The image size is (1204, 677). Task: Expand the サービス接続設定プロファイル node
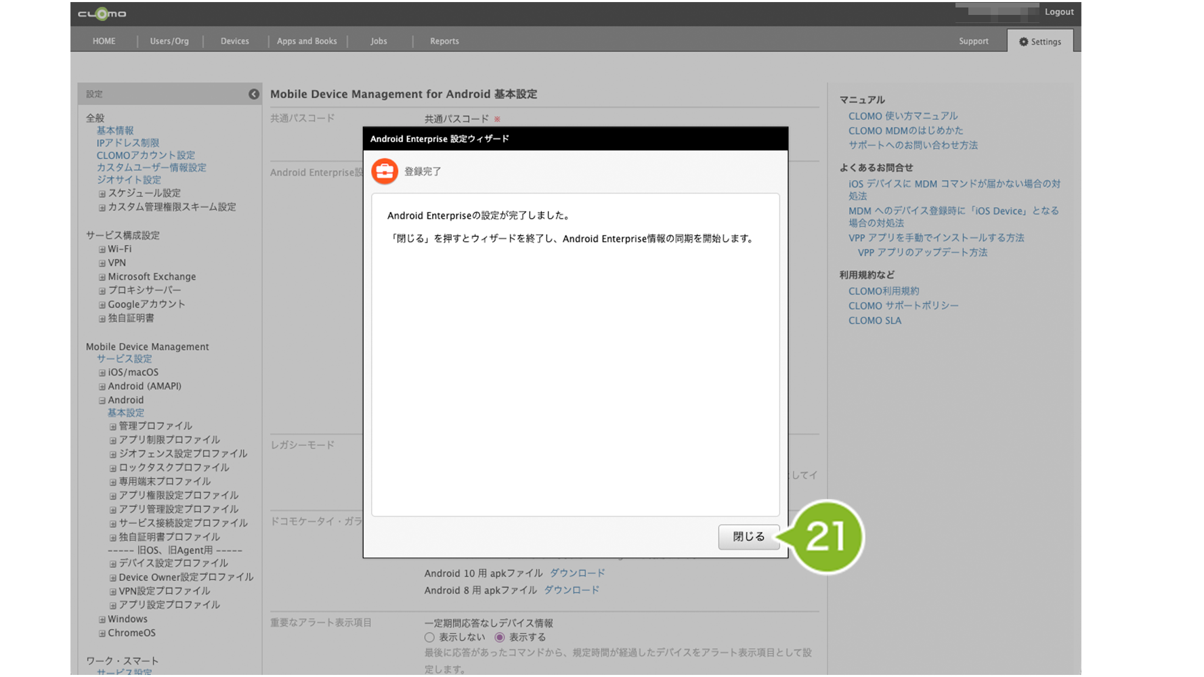(x=113, y=524)
